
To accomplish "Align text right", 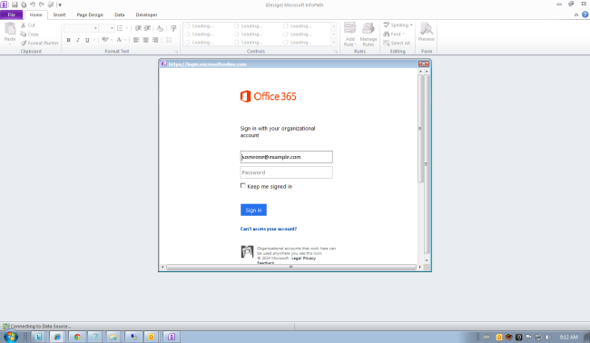I will (x=155, y=40).
